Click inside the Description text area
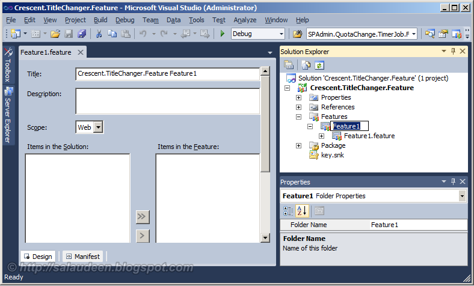Screen dimensions: 474x286 tap(168, 101)
